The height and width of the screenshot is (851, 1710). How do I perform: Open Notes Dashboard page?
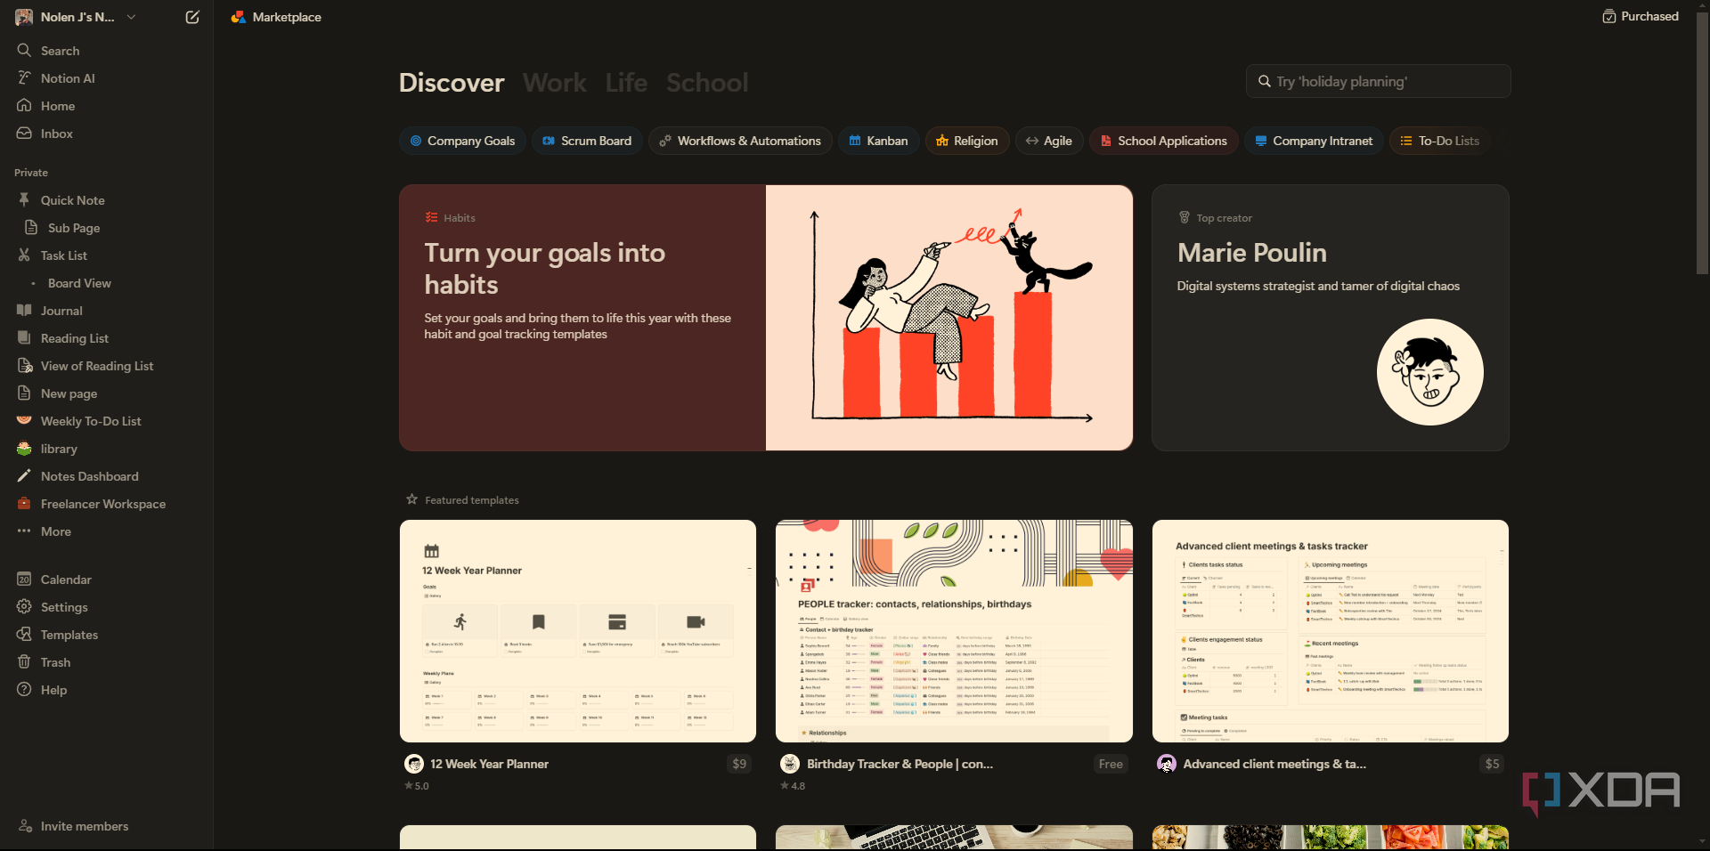(x=107, y=476)
